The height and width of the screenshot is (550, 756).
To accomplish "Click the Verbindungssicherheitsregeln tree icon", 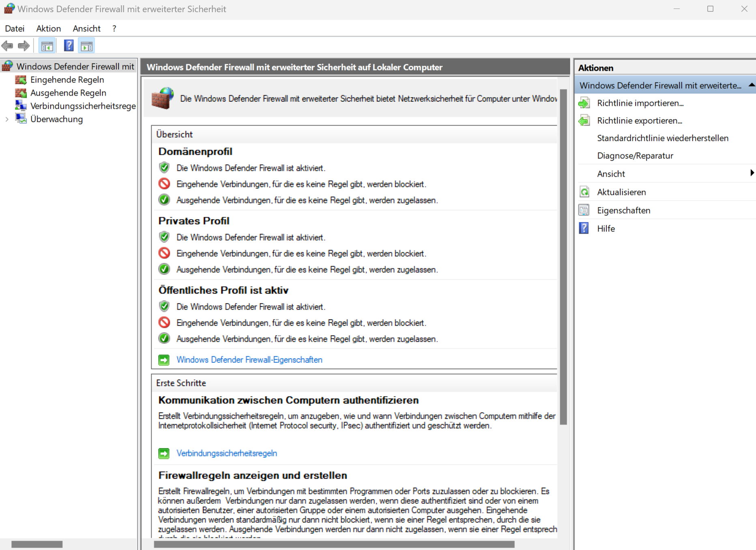I will click(x=21, y=106).
